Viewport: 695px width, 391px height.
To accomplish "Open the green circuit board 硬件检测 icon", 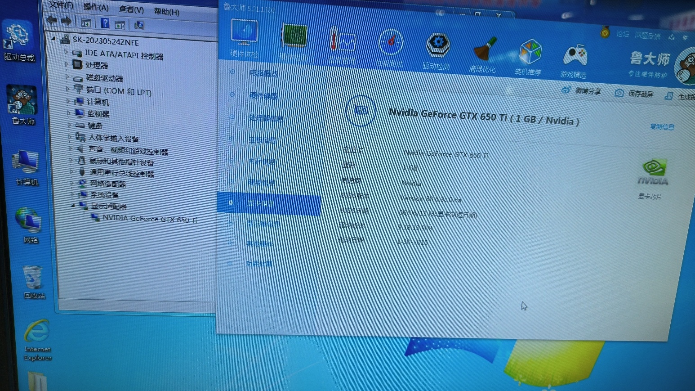I will (x=294, y=36).
